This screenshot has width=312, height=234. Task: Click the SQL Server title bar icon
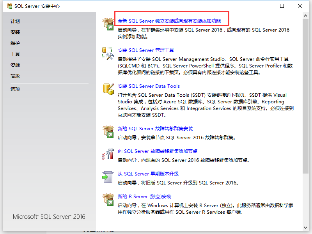pos(9,6)
